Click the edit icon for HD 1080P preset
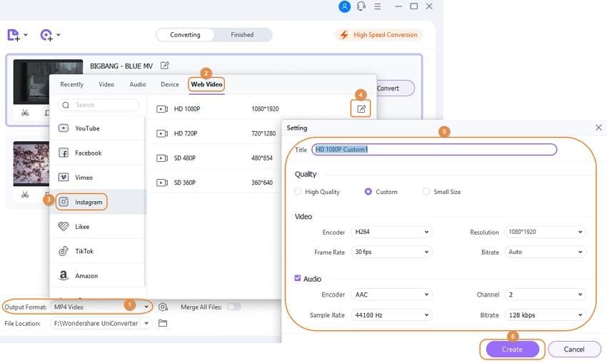Viewport: 607px width, 363px height. point(361,108)
